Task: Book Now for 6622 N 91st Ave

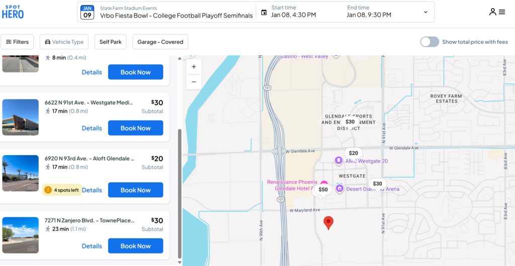Action: click(x=136, y=128)
